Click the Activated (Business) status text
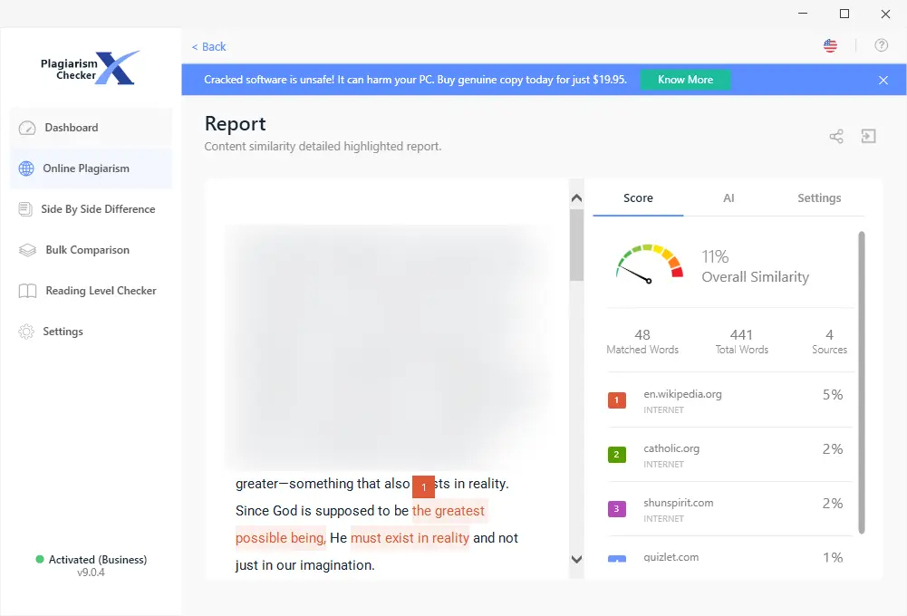The image size is (907, 616). [x=98, y=559]
